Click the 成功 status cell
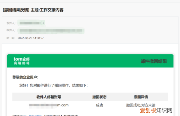 click(x=99, y=105)
